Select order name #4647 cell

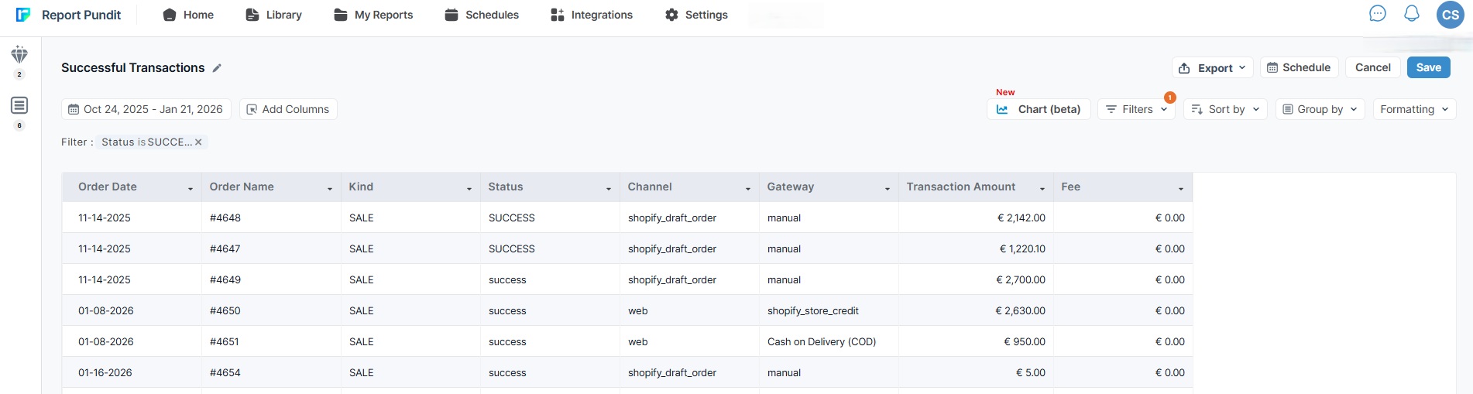[x=271, y=248]
